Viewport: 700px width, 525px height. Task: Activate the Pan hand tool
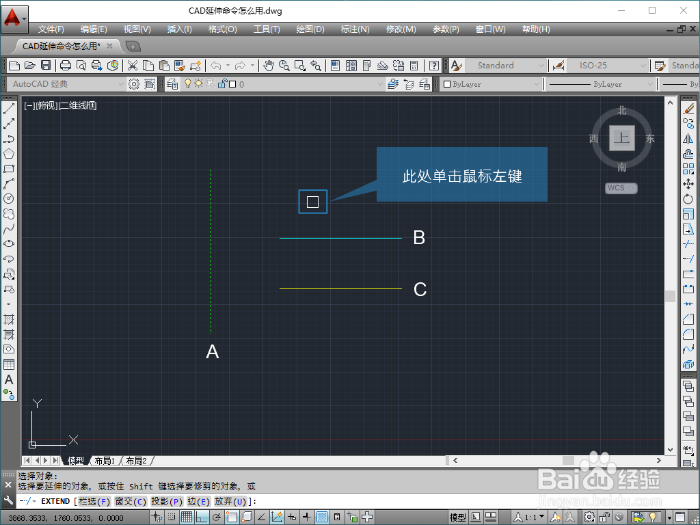[x=268, y=66]
